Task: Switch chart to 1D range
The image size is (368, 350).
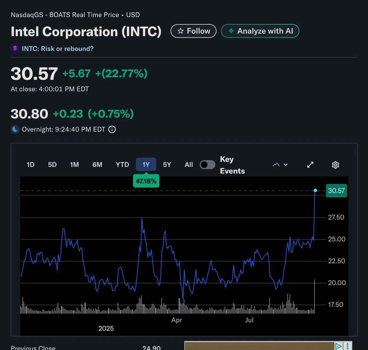Action: point(31,165)
